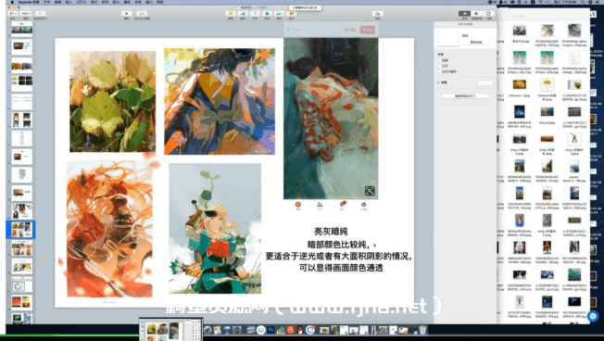The width and height of the screenshot is (604, 341).
Task: Switch to the Document inspector tab
Action: [488, 14]
